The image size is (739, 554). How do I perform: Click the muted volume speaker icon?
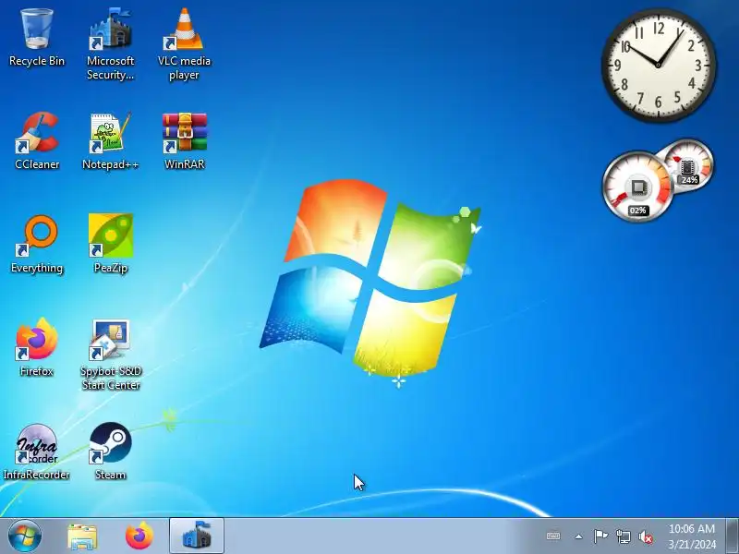coord(645,536)
